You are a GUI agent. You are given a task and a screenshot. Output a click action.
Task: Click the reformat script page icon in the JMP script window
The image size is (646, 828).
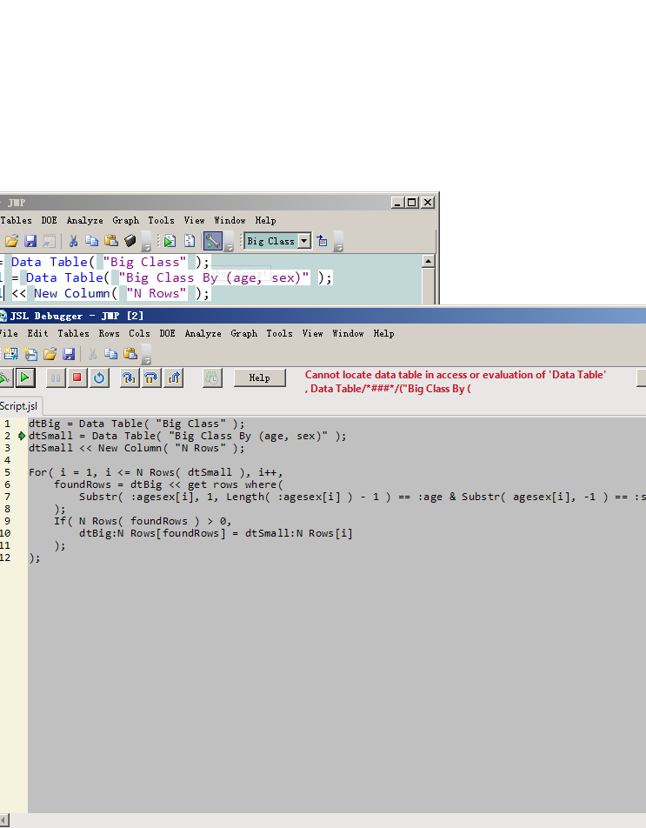[x=190, y=241]
